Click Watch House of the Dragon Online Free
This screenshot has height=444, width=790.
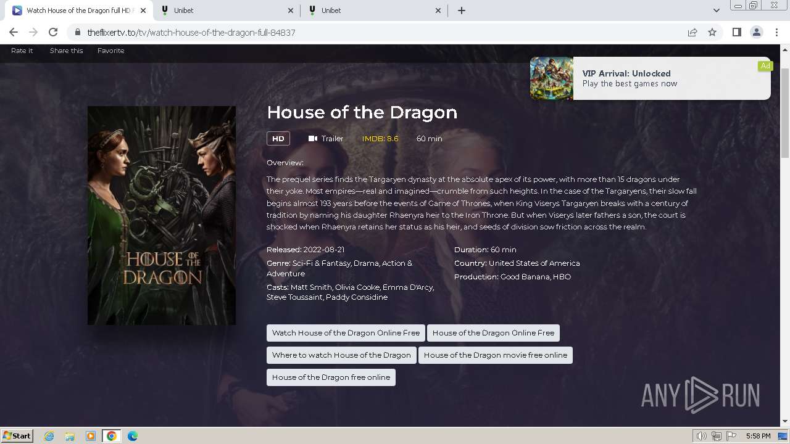point(346,333)
